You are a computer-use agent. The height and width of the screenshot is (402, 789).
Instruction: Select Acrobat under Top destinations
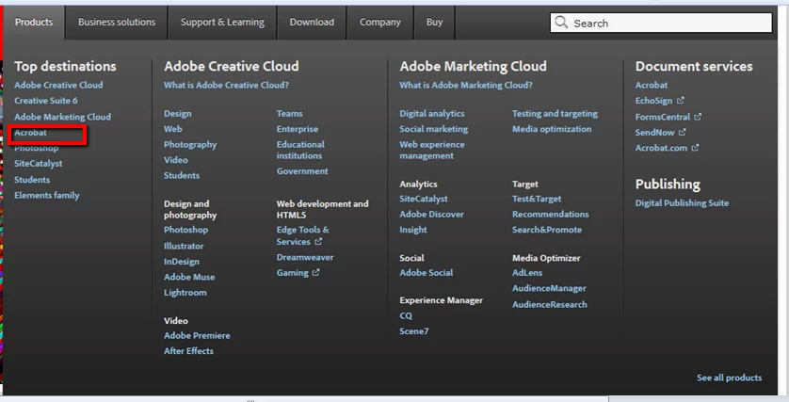30,133
